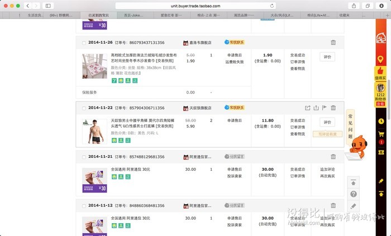This screenshot has width=391, height=236.
Task: Open the 1212 购物券 sidebar icon
Action: (380, 95)
